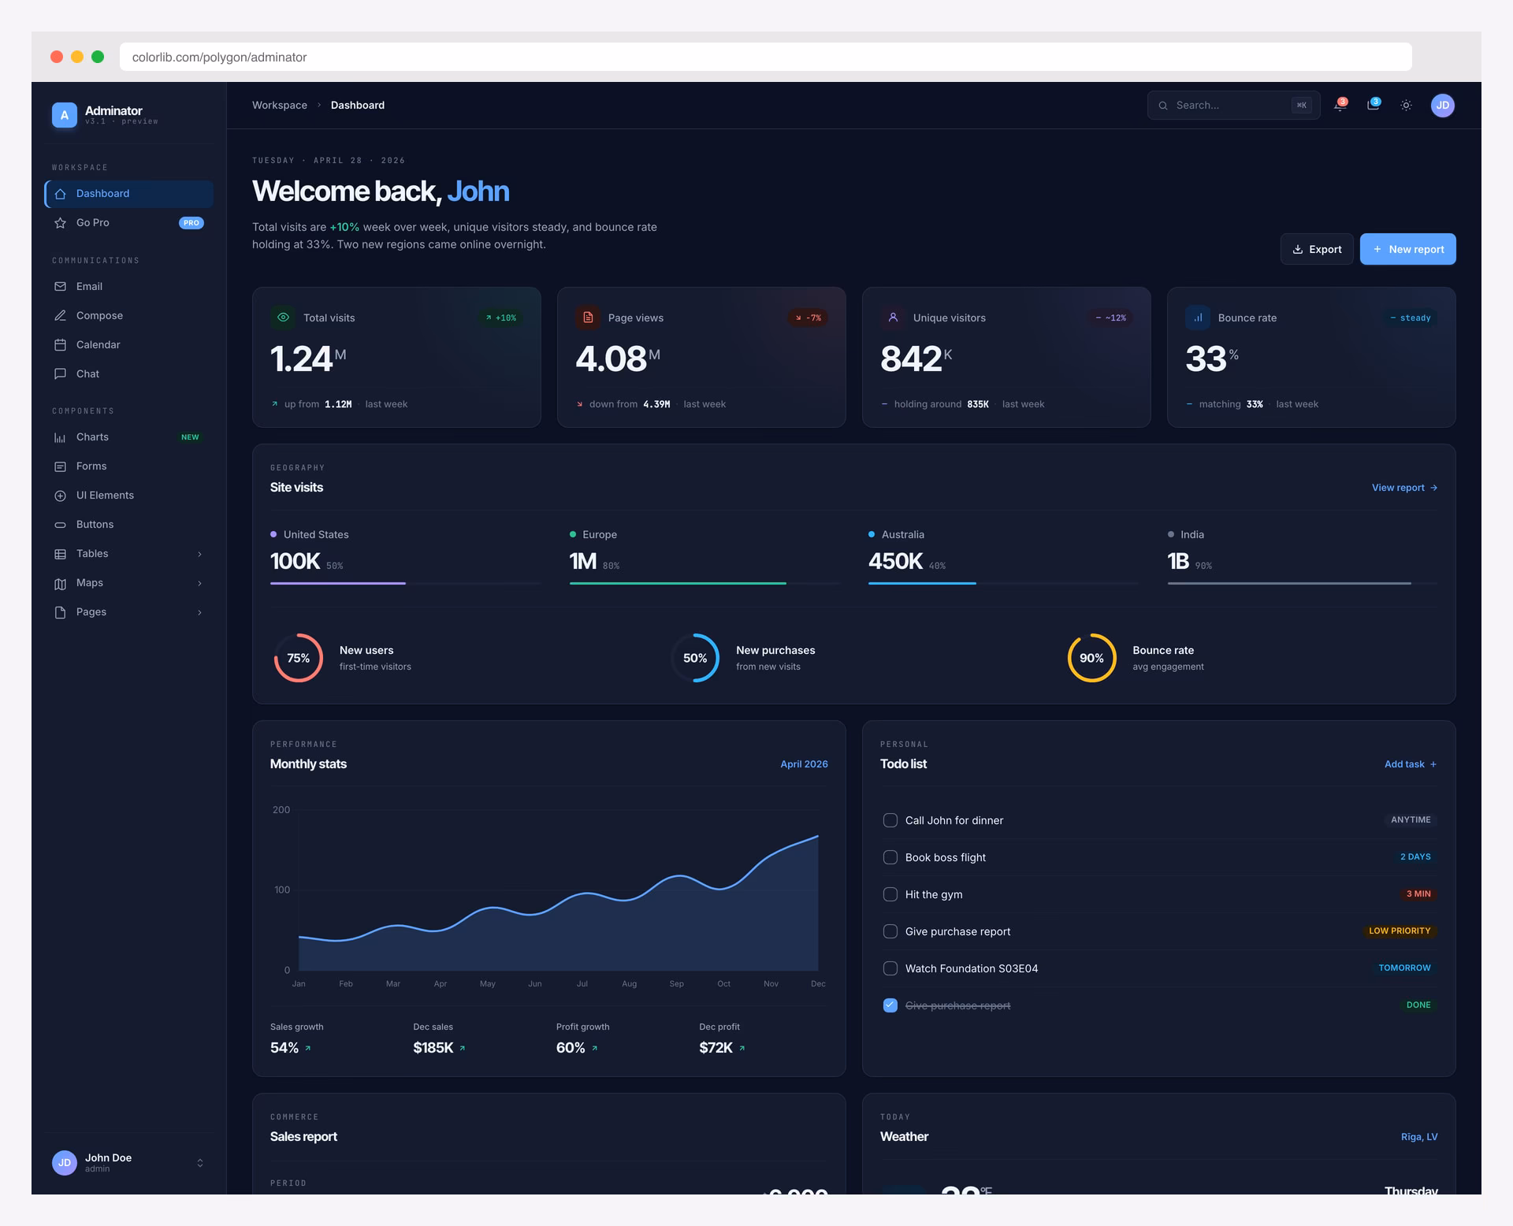1513x1226 pixels.
Task: Click the Europe progress bar
Action: (704, 583)
